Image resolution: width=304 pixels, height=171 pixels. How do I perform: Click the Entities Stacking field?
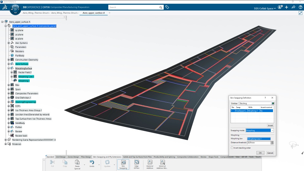(x=255, y=103)
